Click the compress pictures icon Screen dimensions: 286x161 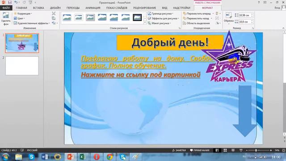coord(54,13)
